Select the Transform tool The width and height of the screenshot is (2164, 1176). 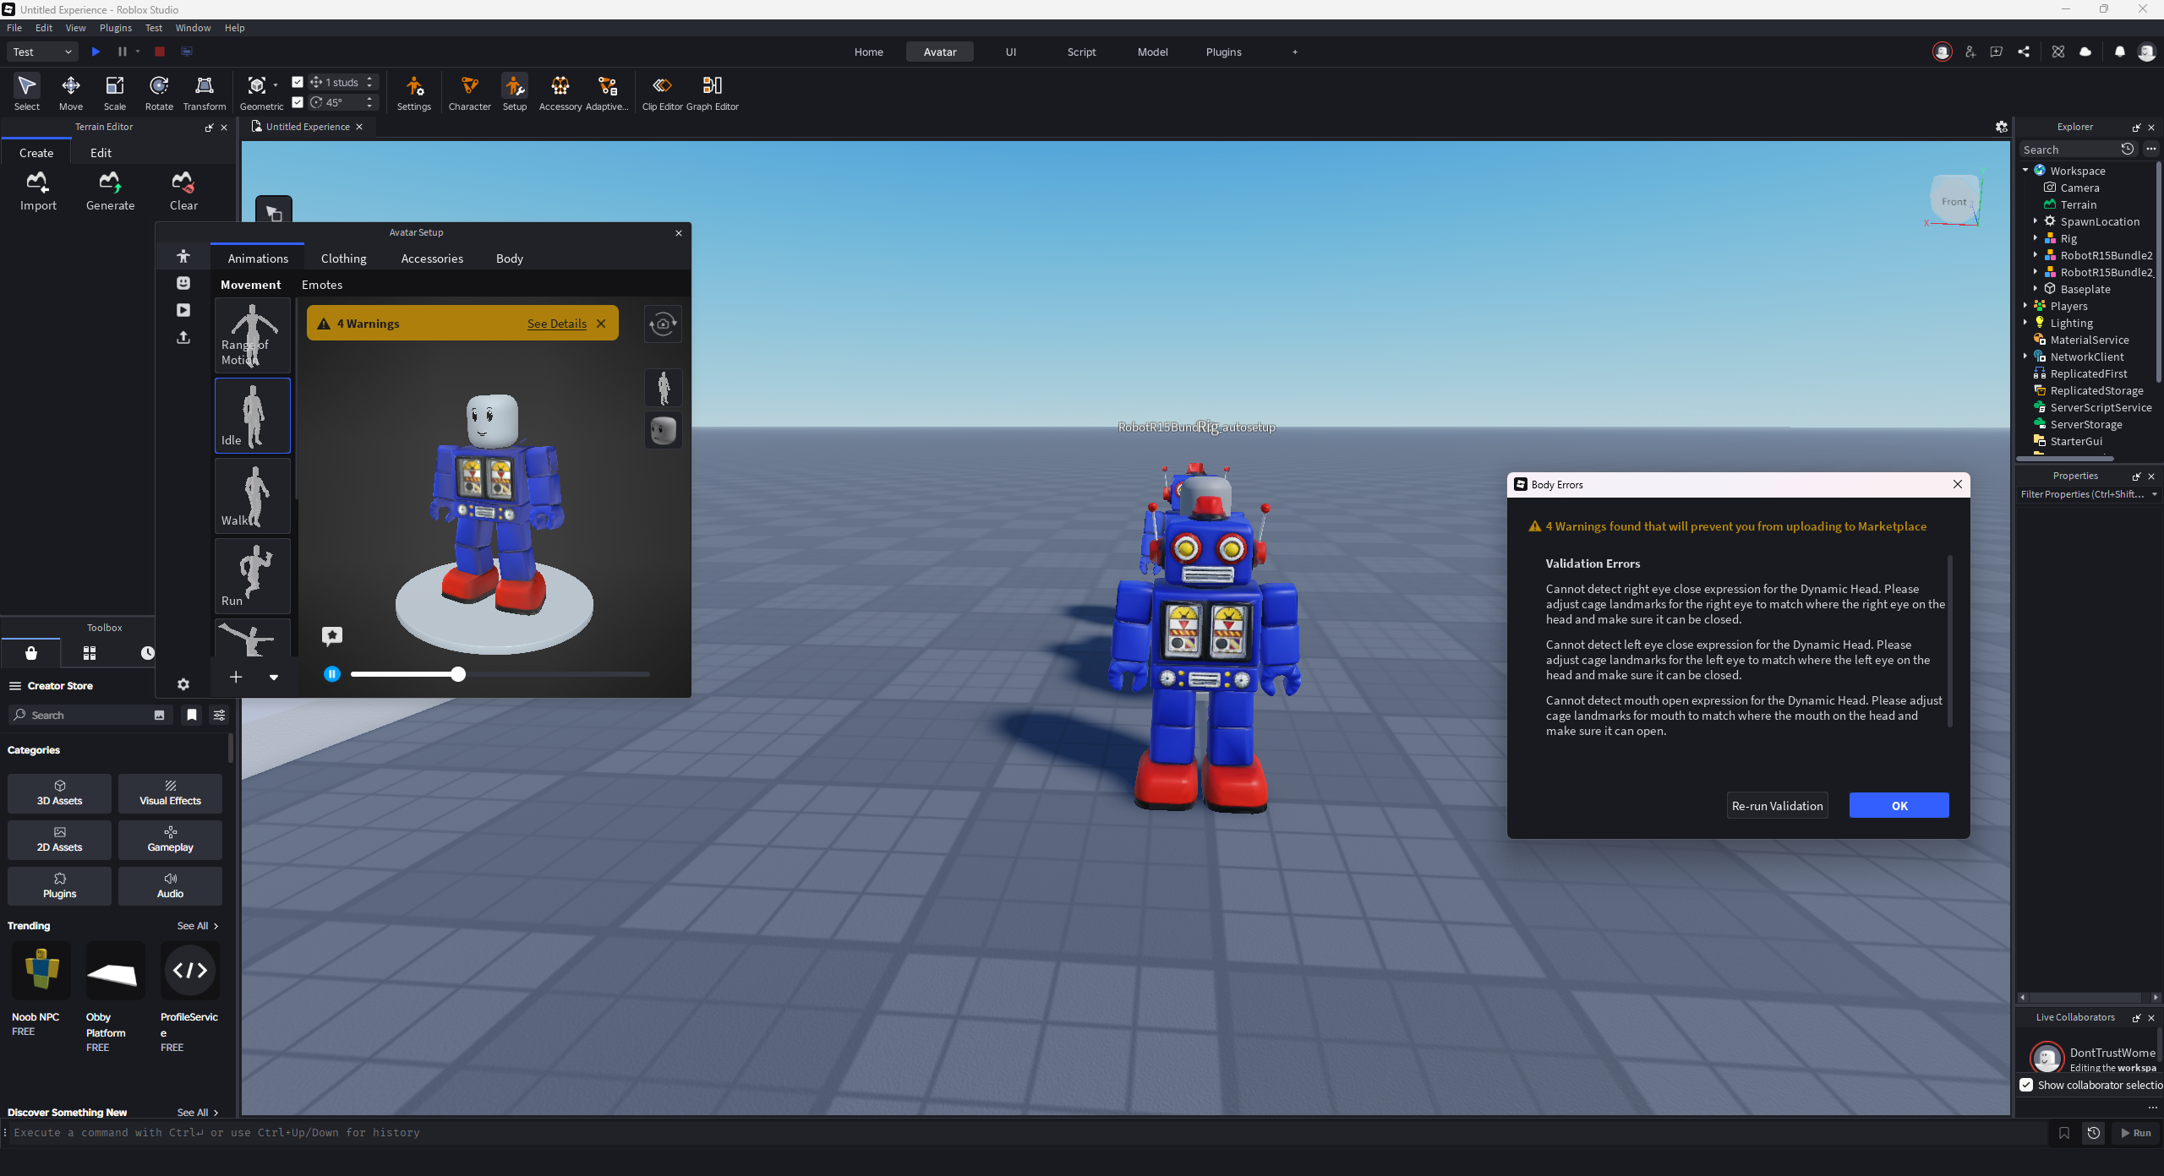205,93
